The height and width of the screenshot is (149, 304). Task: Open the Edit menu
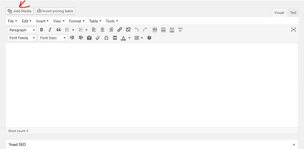[27, 21]
